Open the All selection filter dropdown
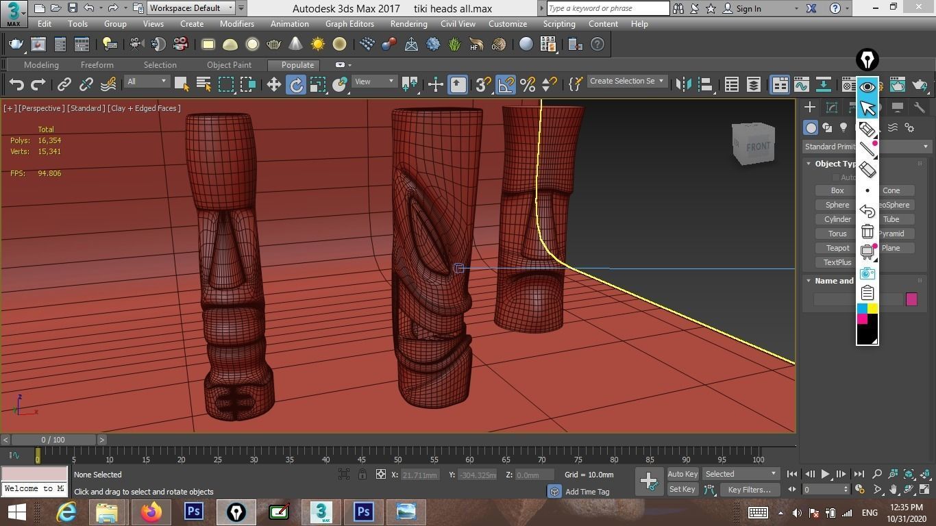 147,82
